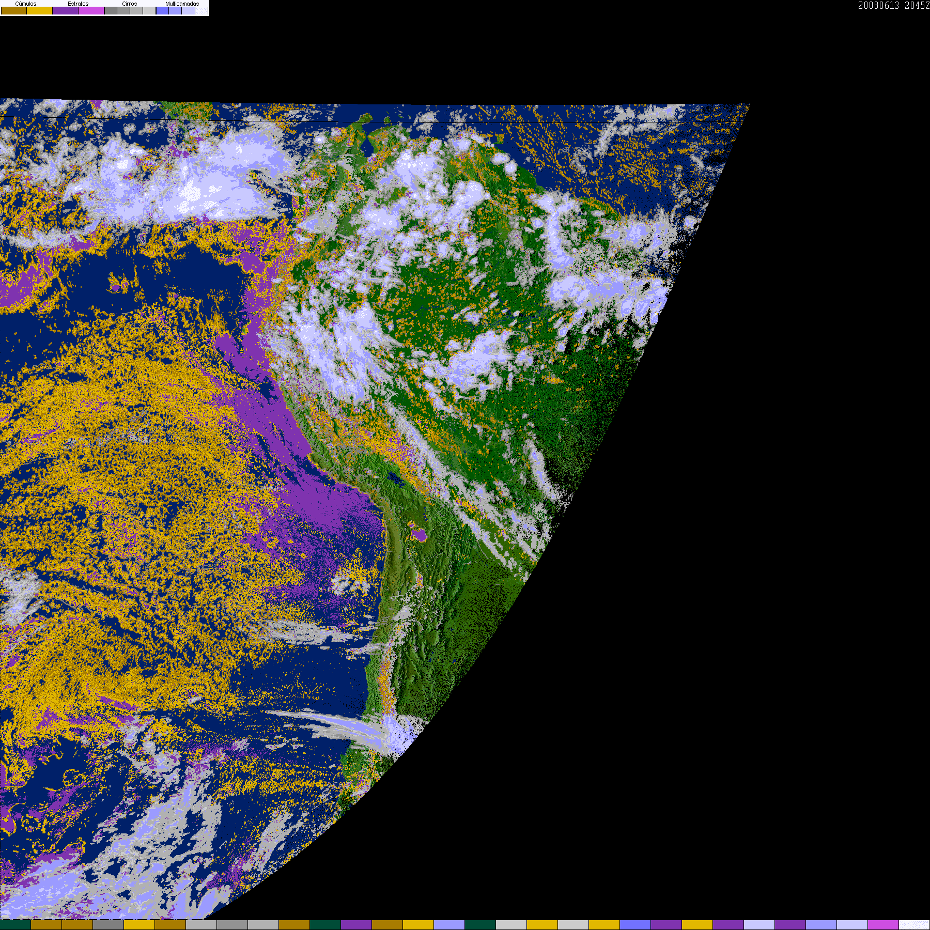This screenshot has width=930, height=930.
Task: Click the dark brown Cúmulos legend swatch
Action: click(14, 10)
